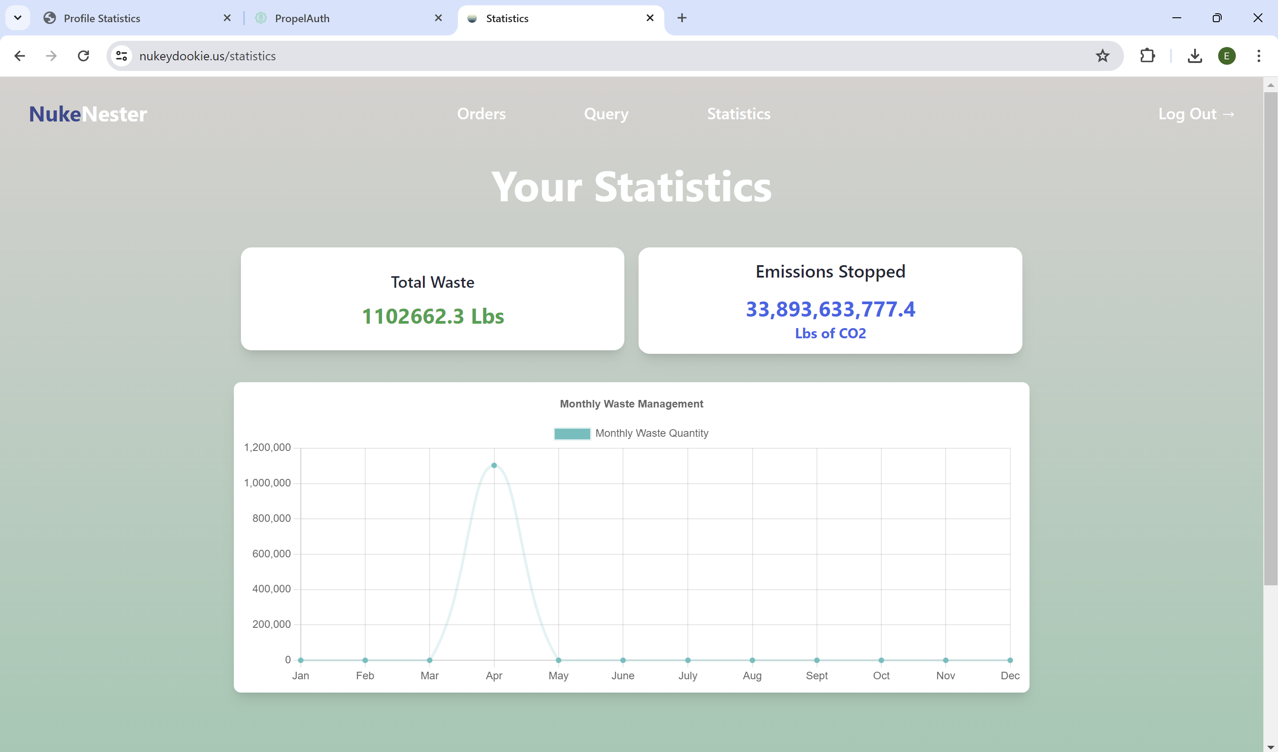
Task: Close the PropelAuth tab
Action: [x=438, y=18]
